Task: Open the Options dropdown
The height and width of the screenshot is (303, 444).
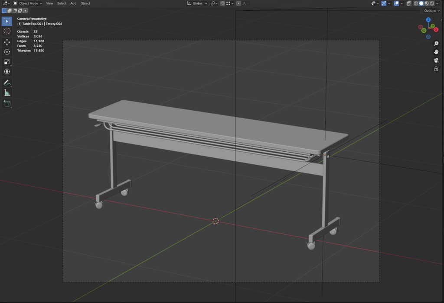Action: 432,11
